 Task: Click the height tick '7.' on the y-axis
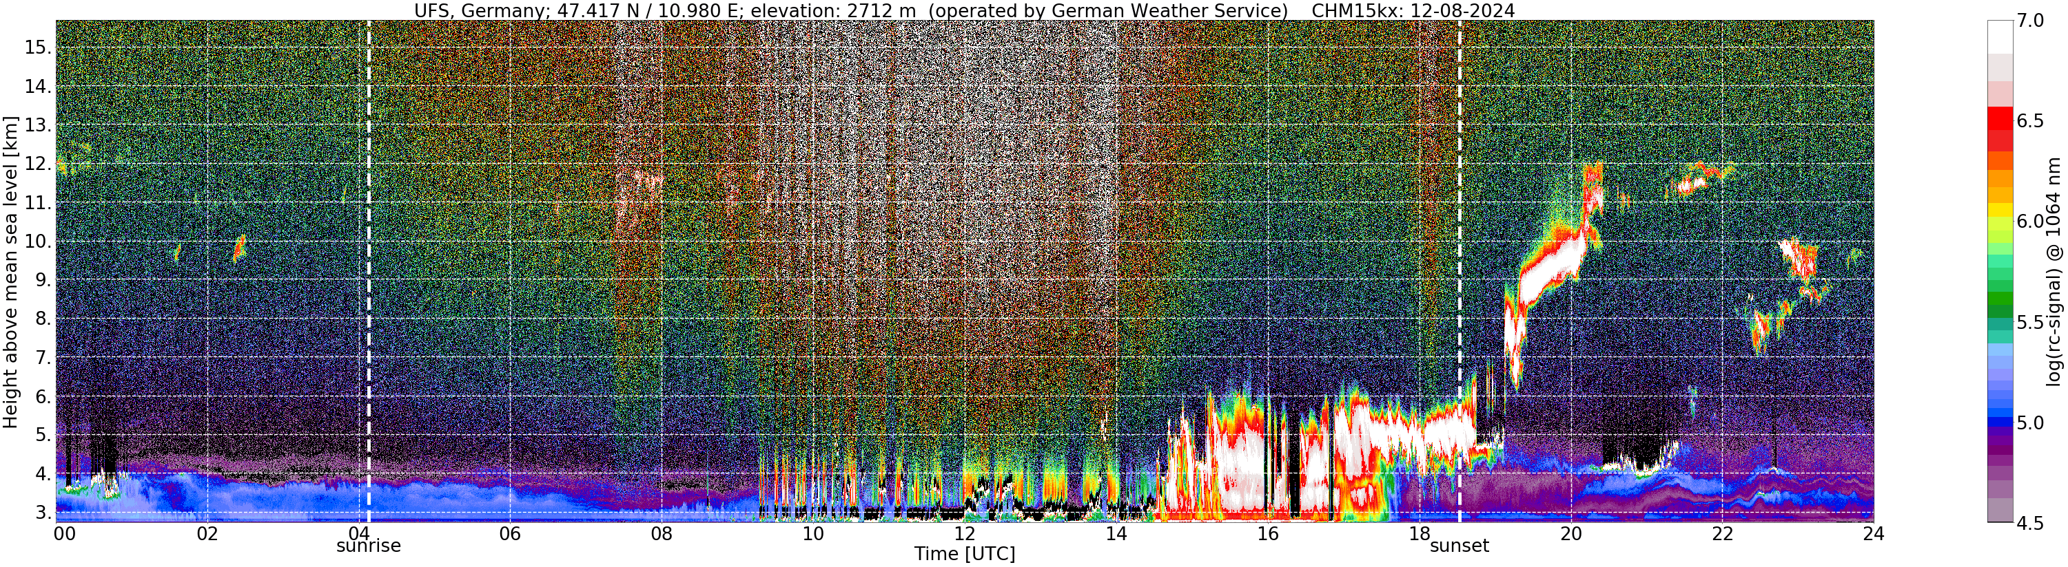coord(43,358)
